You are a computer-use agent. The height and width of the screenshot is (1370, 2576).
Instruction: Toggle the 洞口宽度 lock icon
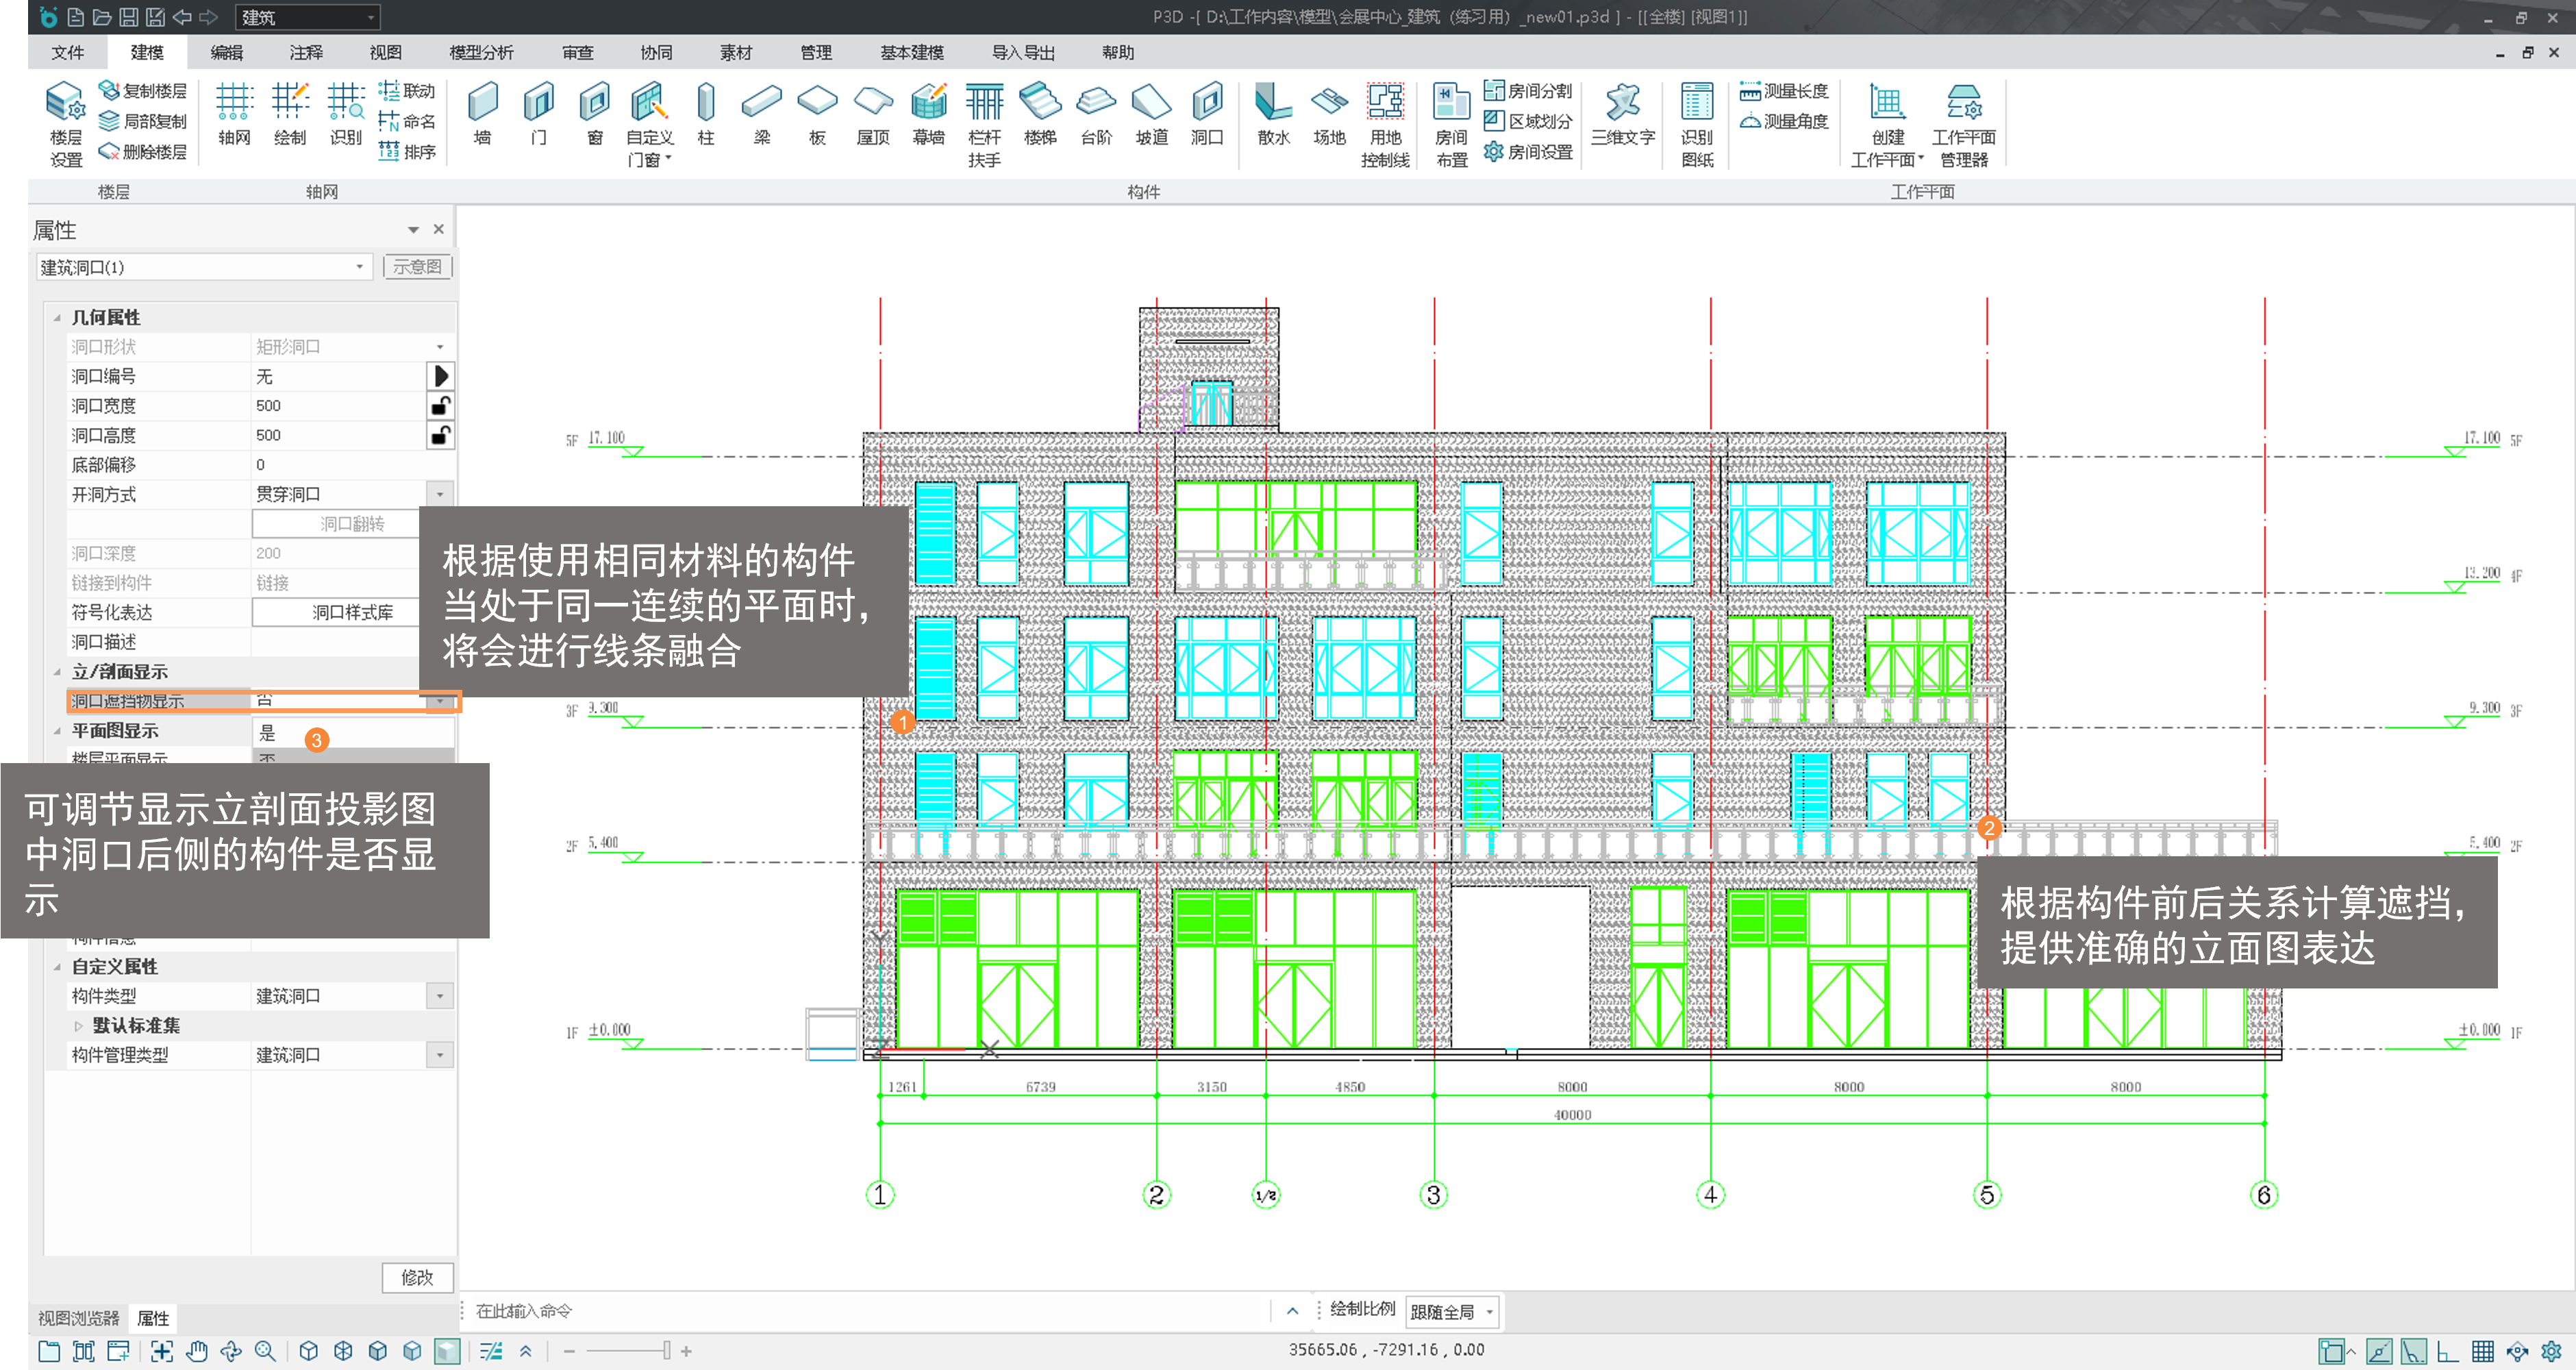tap(440, 406)
